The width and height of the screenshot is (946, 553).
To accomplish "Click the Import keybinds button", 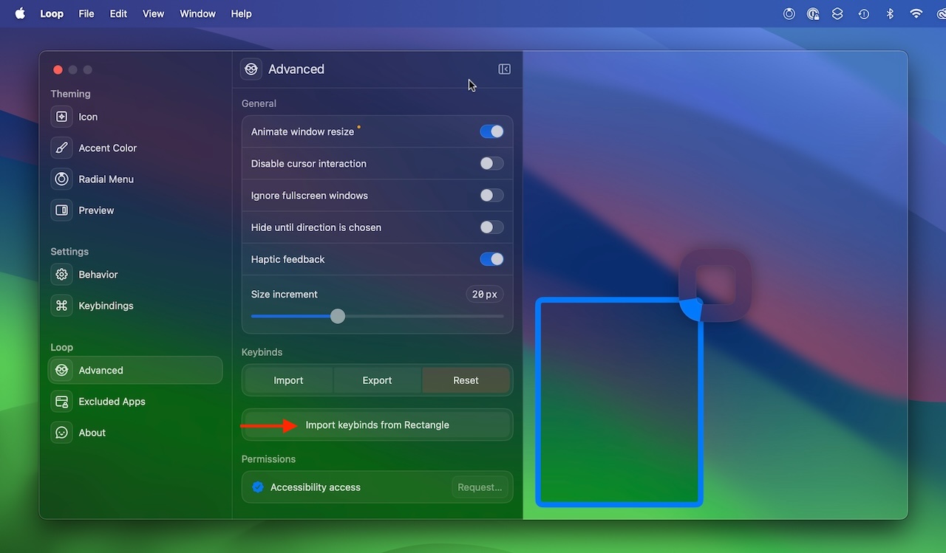I will tap(288, 380).
